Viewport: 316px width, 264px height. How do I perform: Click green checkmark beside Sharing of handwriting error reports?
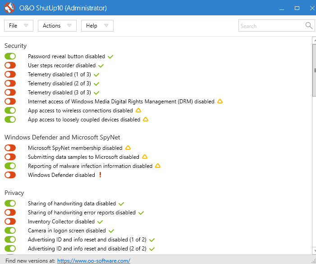click(x=141, y=213)
